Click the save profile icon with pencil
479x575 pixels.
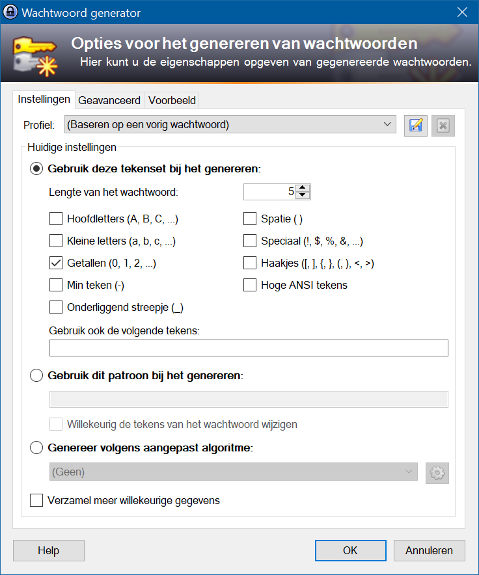click(x=415, y=126)
